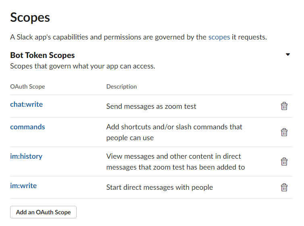Screen dimensions: 304x226
Task: Select the Send messages as zoom test text
Action: pyautogui.click(x=151, y=106)
